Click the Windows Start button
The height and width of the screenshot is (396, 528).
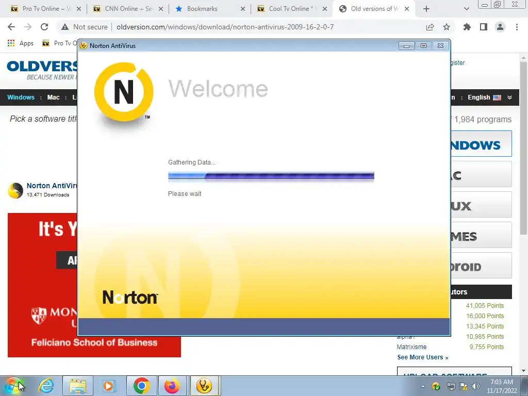13,386
